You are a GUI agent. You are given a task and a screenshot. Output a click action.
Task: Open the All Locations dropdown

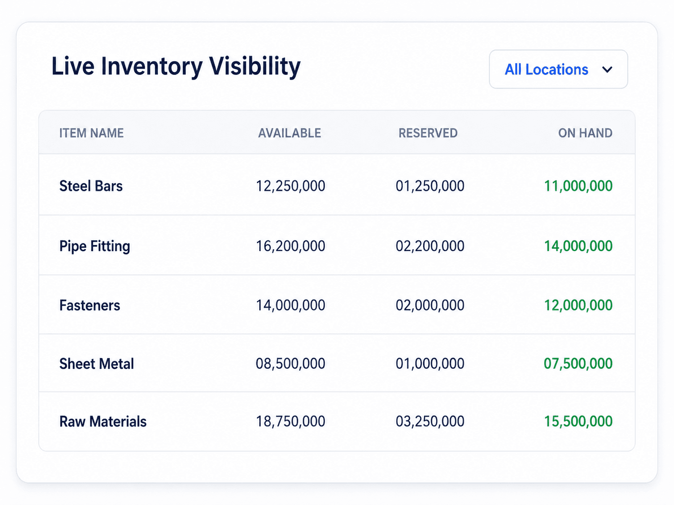tap(558, 69)
